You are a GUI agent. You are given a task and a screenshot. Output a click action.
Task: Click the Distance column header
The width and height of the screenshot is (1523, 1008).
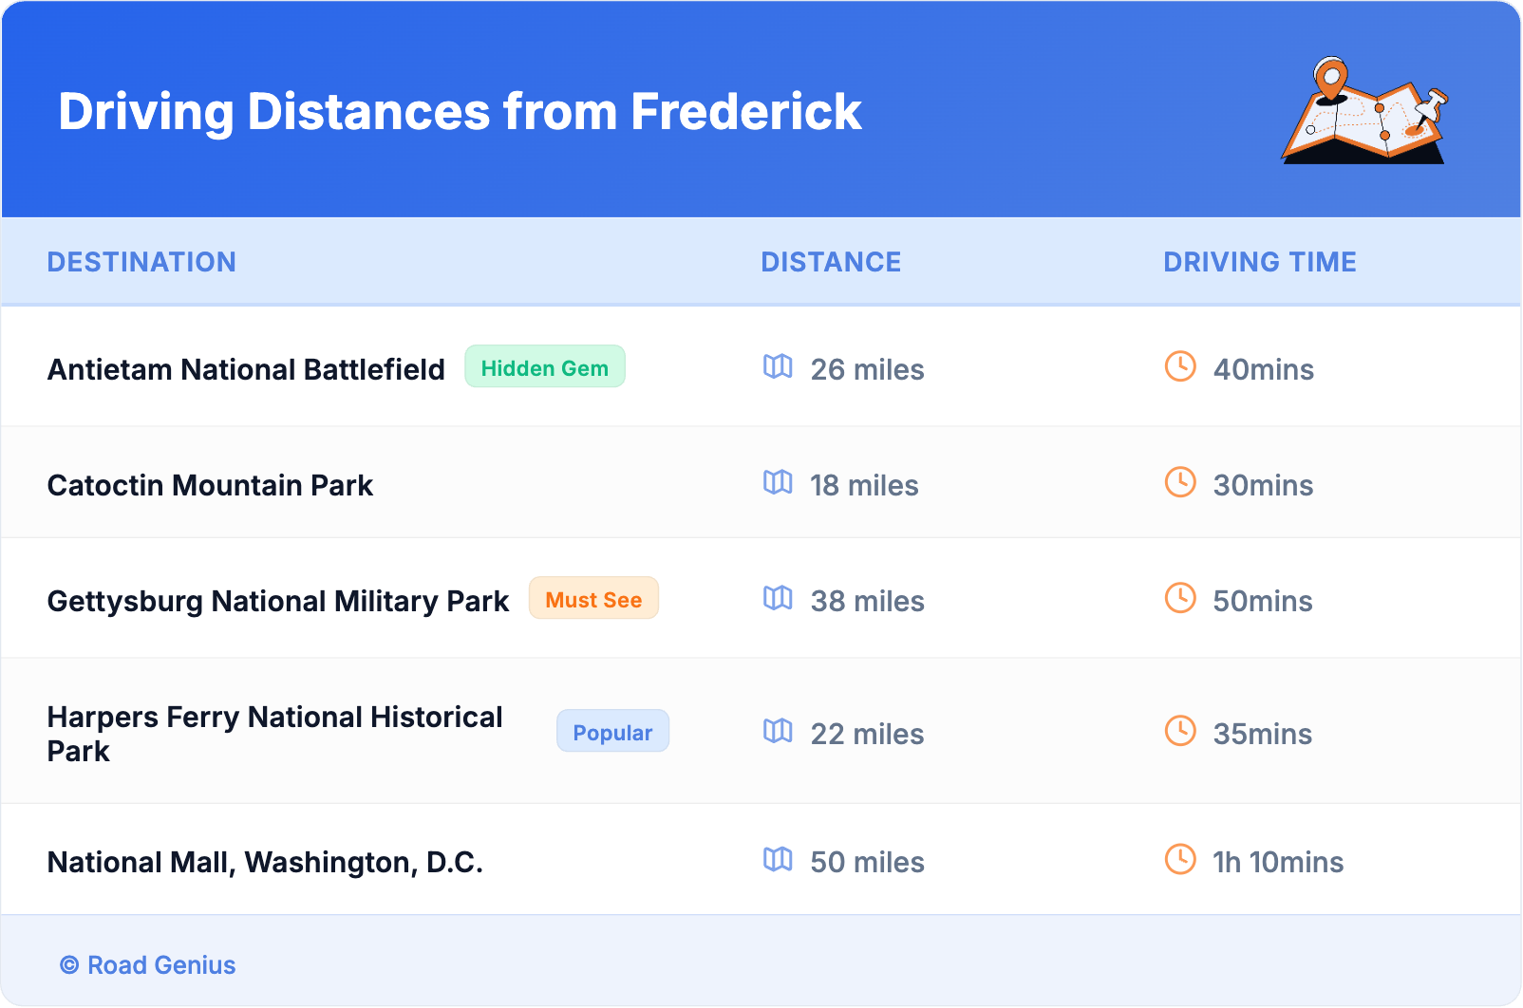click(x=831, y=262)
